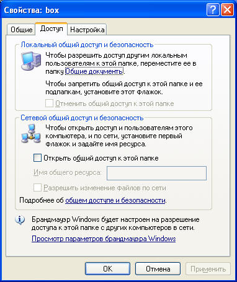Viewport: 237px width, 282px height.
Task: Open Просмотр параметров брандмауэра Windows link
Action: point(104,239)
